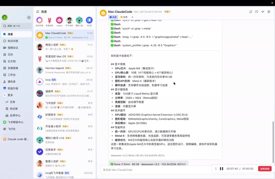275x179 pixels.
Task: Grab the recording bar drag handle
Action: pos(216,169)
